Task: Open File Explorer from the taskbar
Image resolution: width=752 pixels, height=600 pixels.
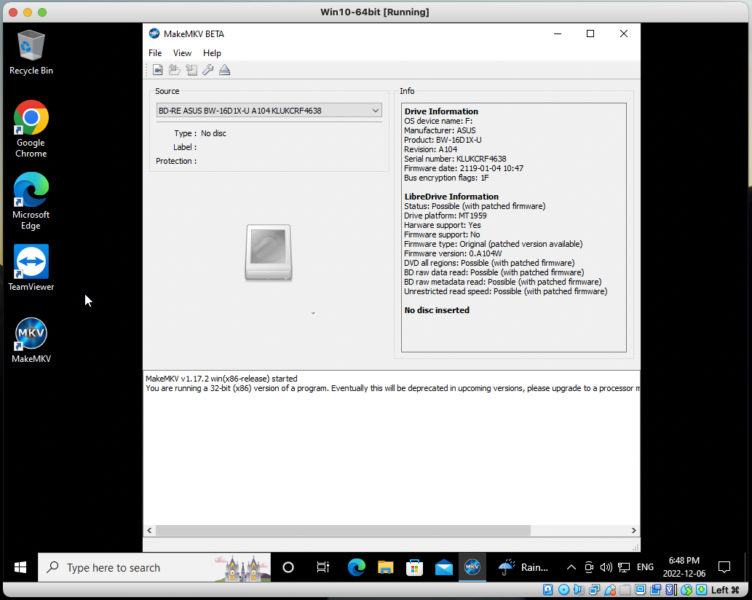Action: 386,567
